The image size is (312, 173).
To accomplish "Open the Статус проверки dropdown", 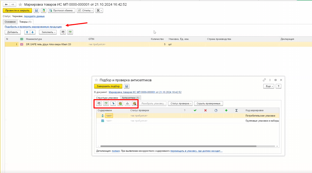I will 180,103.
